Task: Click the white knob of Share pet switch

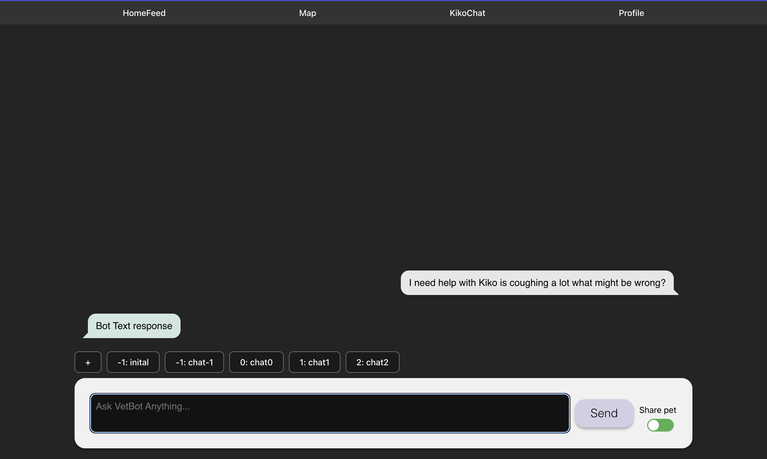Action: coord(654,425)
